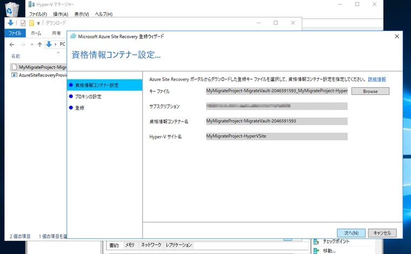The width and height of the screenshot is (411, 254).
Task: Click キャンセル to cancel the wizard
Action: [x=382, y=233]
